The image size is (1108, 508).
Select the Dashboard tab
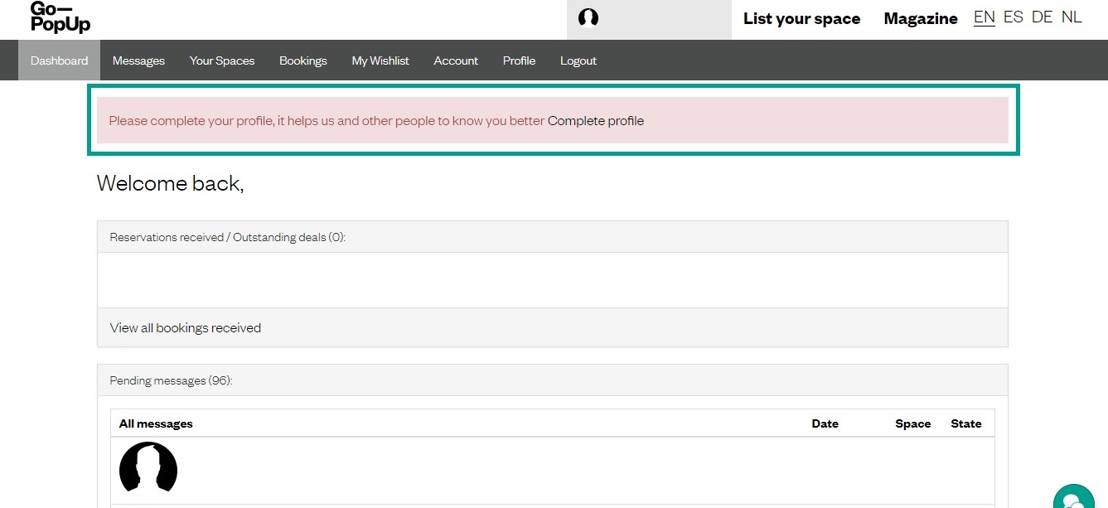tap(59, 60)
